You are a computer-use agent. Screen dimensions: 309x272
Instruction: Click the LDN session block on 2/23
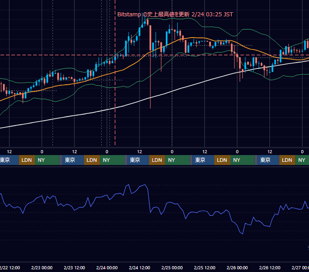92,160
